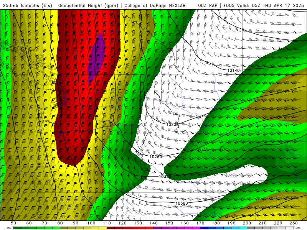Click the 80 value on the color scale
This screenshot has width=307, height=230.
[60, 223]
